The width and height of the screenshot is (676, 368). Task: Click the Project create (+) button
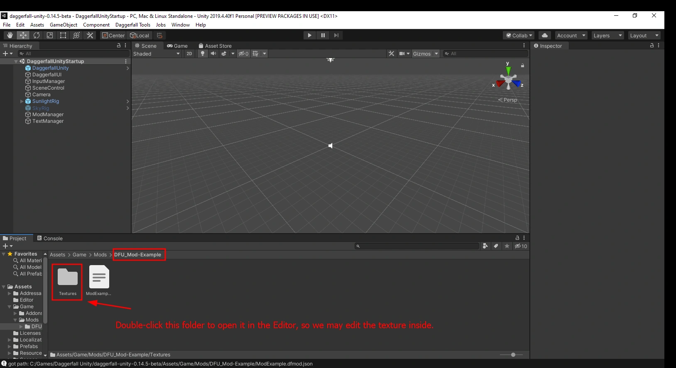point(7,246)
